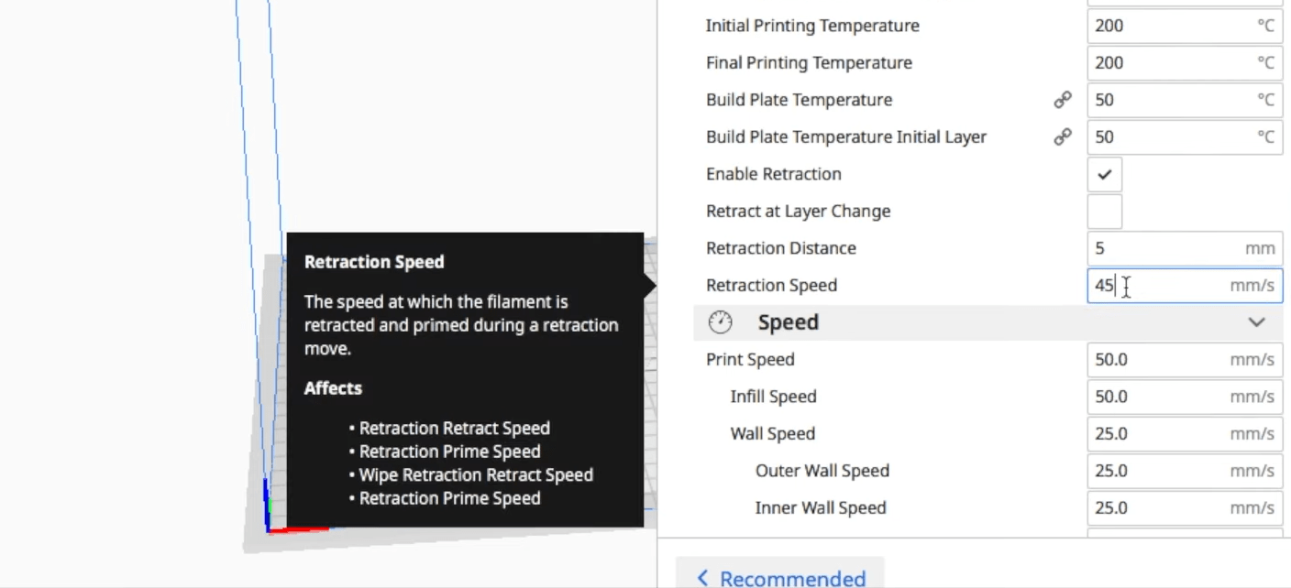1291x588 pixels.
Task: Click the link icon beside Build Plate Temperature Initial Layer
Action: (x=1063, y=136)
